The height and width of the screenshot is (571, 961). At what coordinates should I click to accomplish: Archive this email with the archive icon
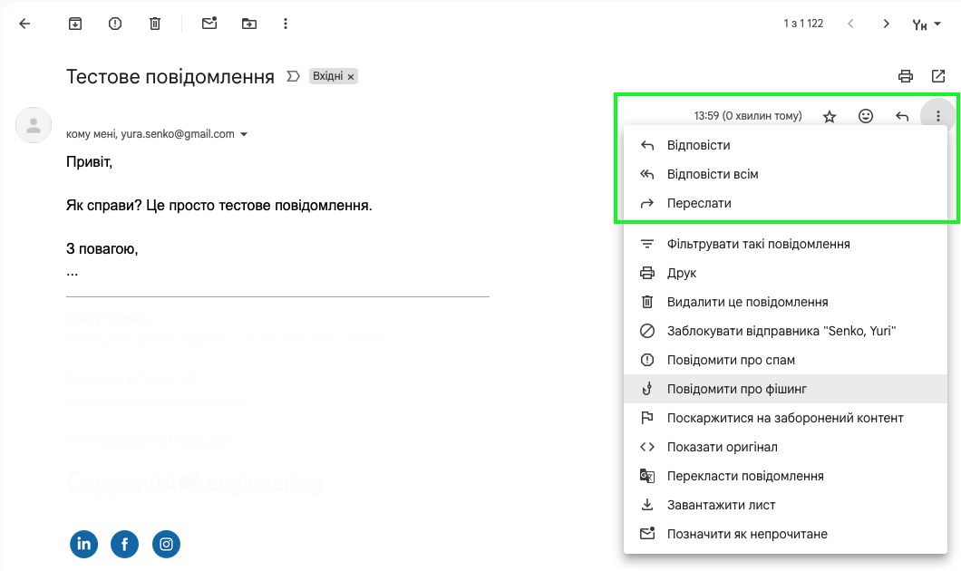click(x=75, y=24)
